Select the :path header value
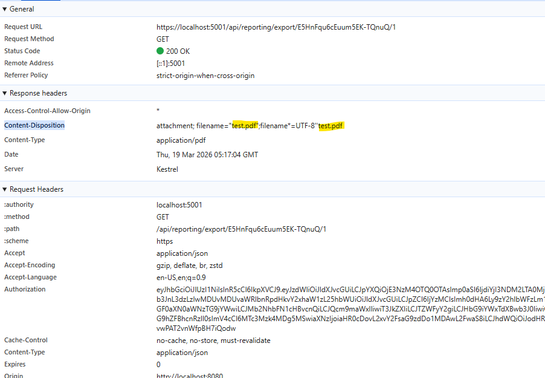The height and width of the screenshot is (378, 545). click(241, 229)
